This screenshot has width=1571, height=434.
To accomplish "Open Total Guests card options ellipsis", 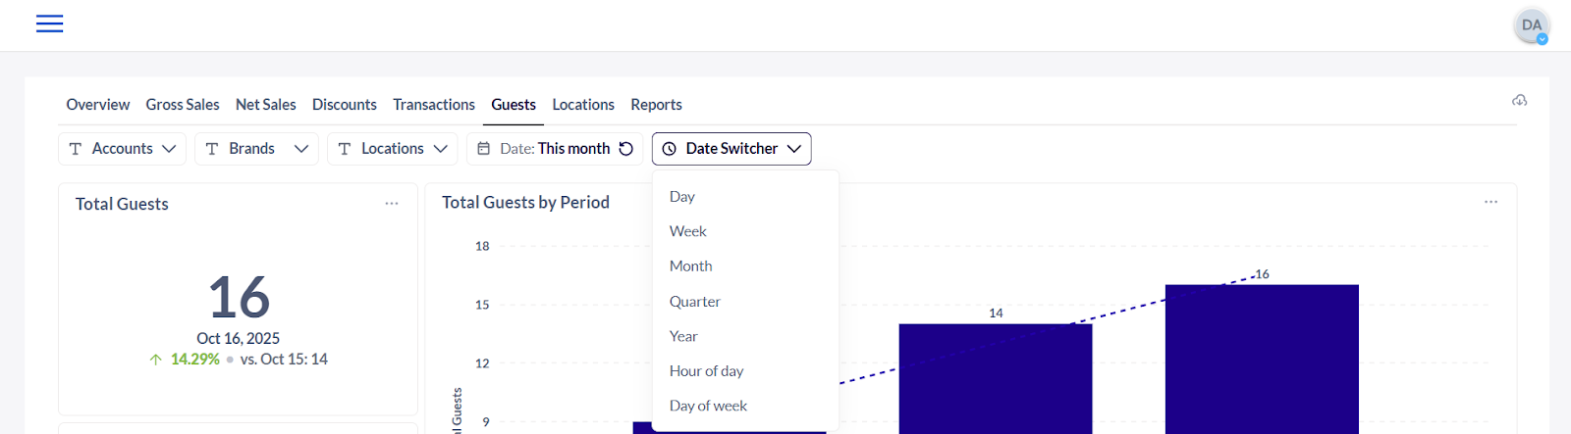I will 392,204.
